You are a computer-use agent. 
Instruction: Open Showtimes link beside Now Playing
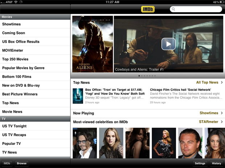(x=209, y=113)
